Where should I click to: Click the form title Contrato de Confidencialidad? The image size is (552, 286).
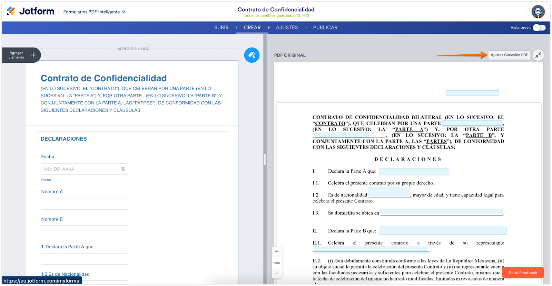pyautogui.click(x=104, y=78)
